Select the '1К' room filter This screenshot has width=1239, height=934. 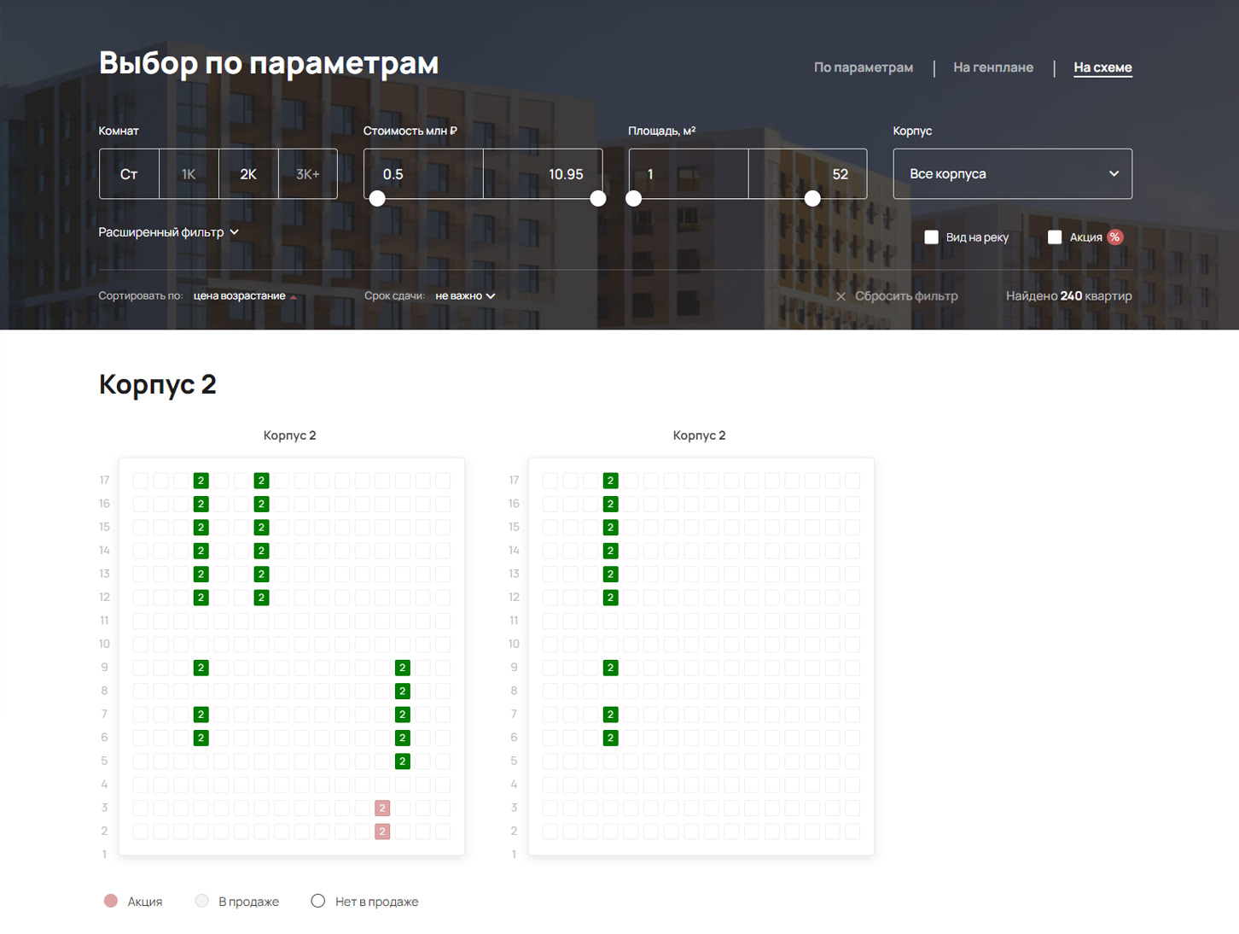click(189, 174)
